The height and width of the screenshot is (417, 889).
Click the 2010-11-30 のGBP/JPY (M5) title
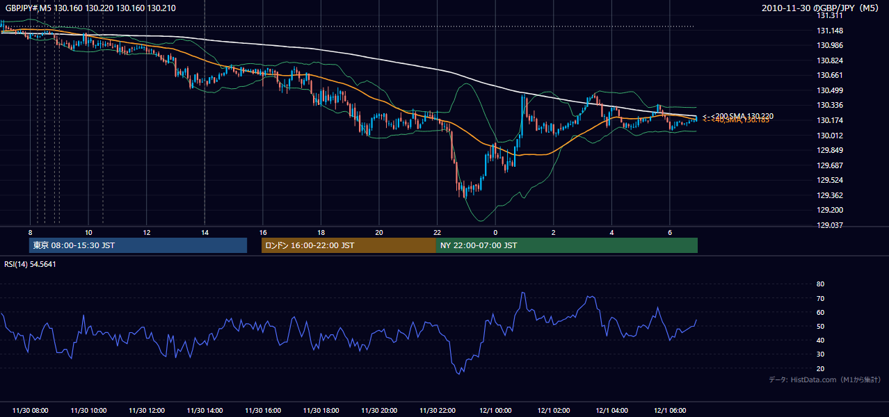(822, 8)
